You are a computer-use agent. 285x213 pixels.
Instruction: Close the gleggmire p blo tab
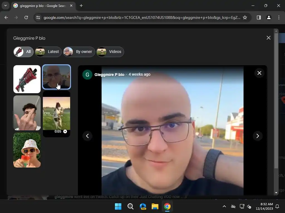pos(71,6)
